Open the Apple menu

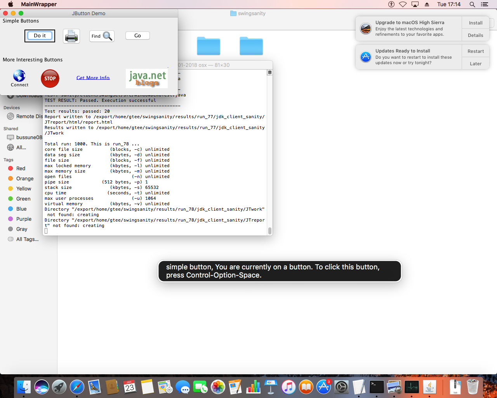pos(10,4)
